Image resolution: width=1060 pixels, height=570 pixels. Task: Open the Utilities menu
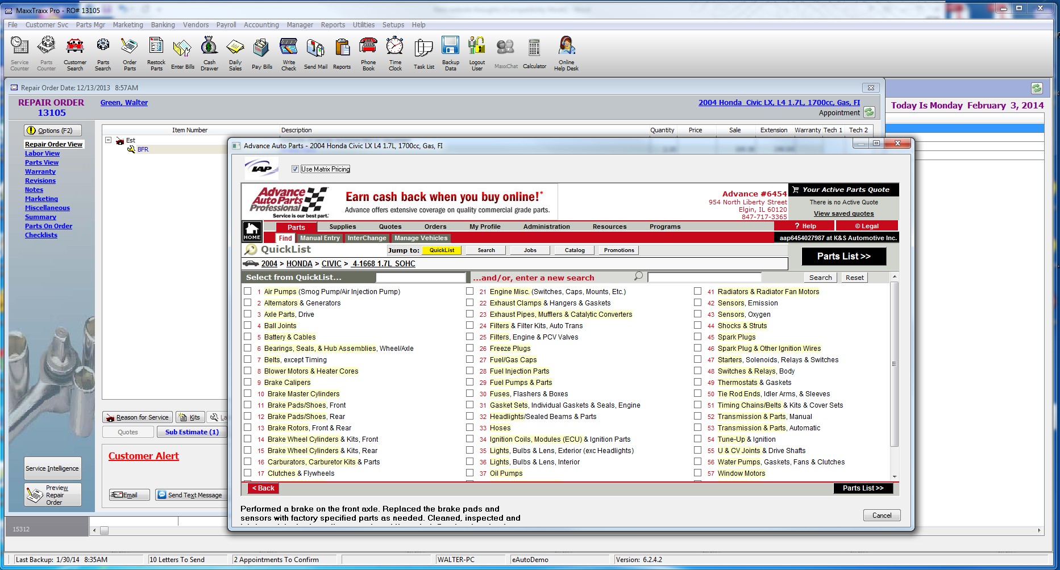[363, 24]
